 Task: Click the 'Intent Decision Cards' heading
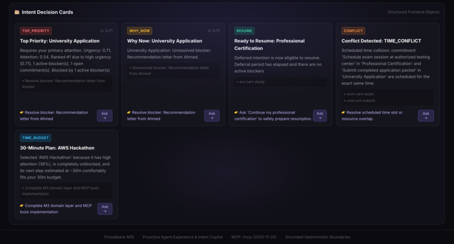coord(47,12)
